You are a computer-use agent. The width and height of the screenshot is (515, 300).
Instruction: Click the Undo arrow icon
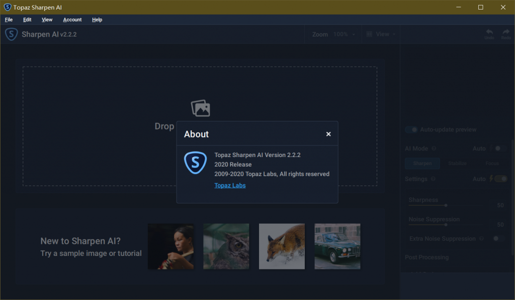(489, 33)
